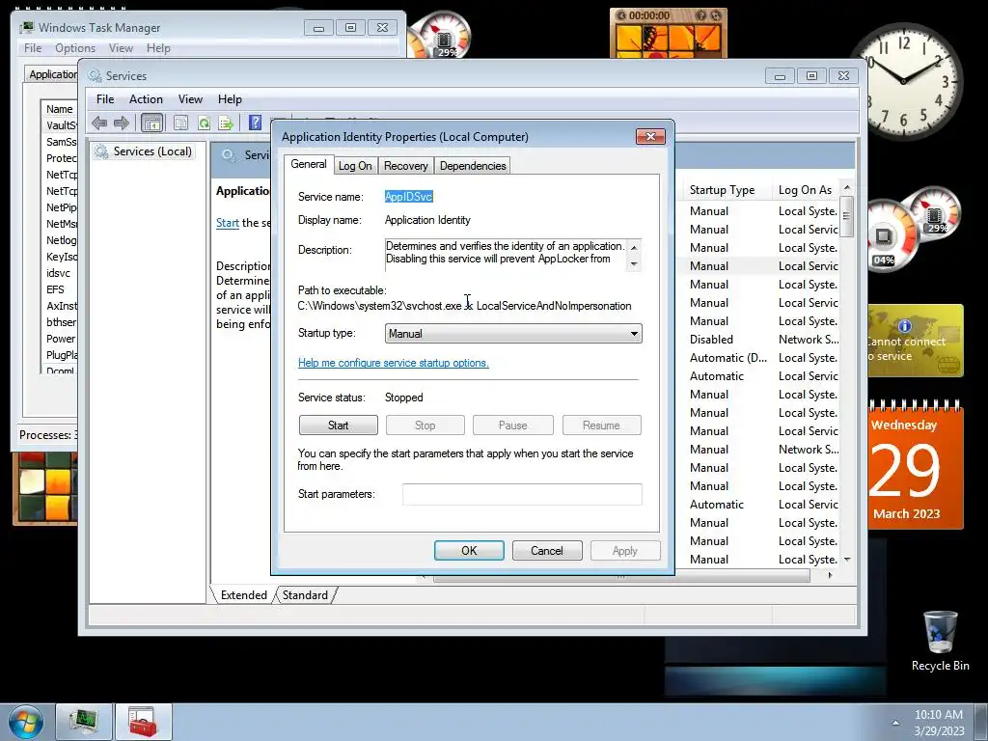Open the Help me configure service startup options link
The height and width of the screenshot is (741, 988).
click(394, 363)
